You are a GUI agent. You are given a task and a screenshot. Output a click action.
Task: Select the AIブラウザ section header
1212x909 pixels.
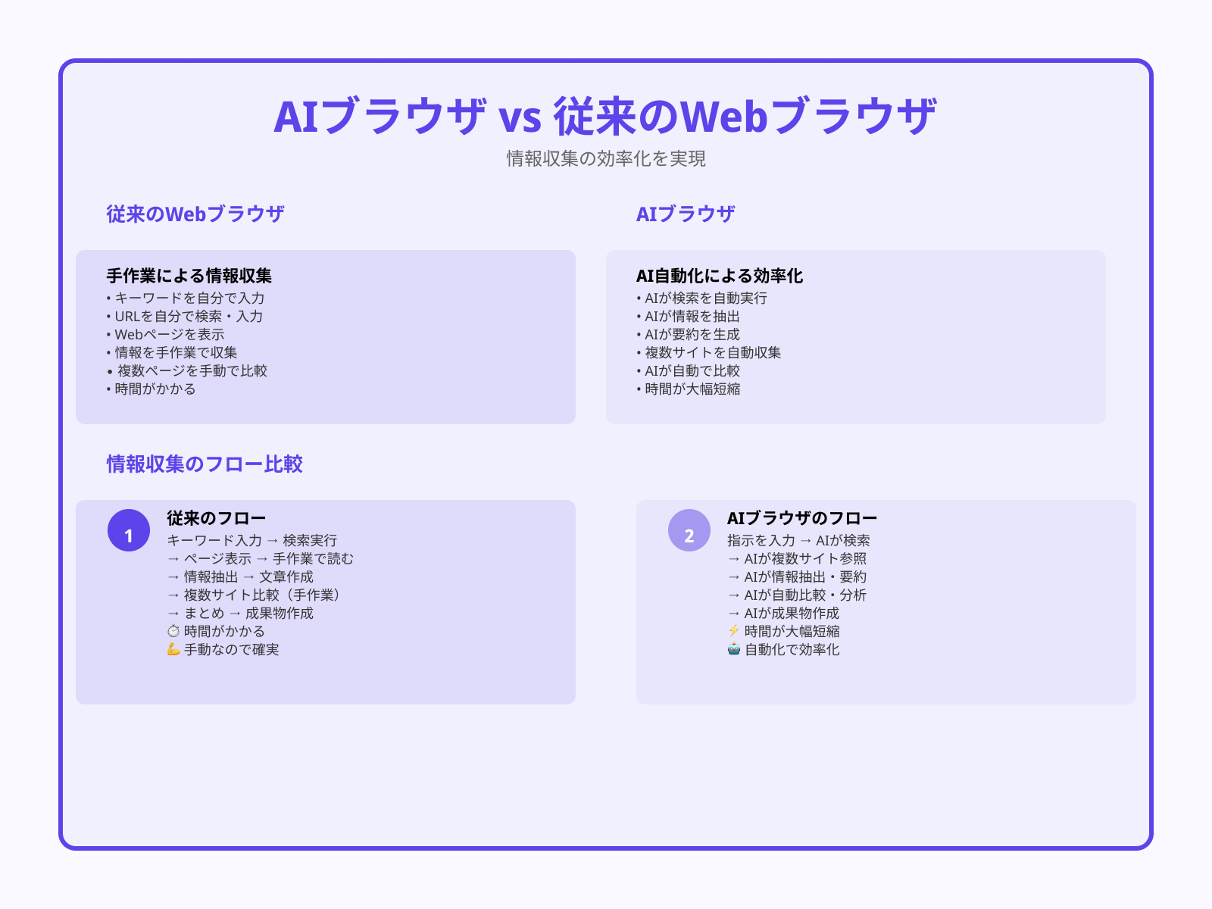[686, 213]
